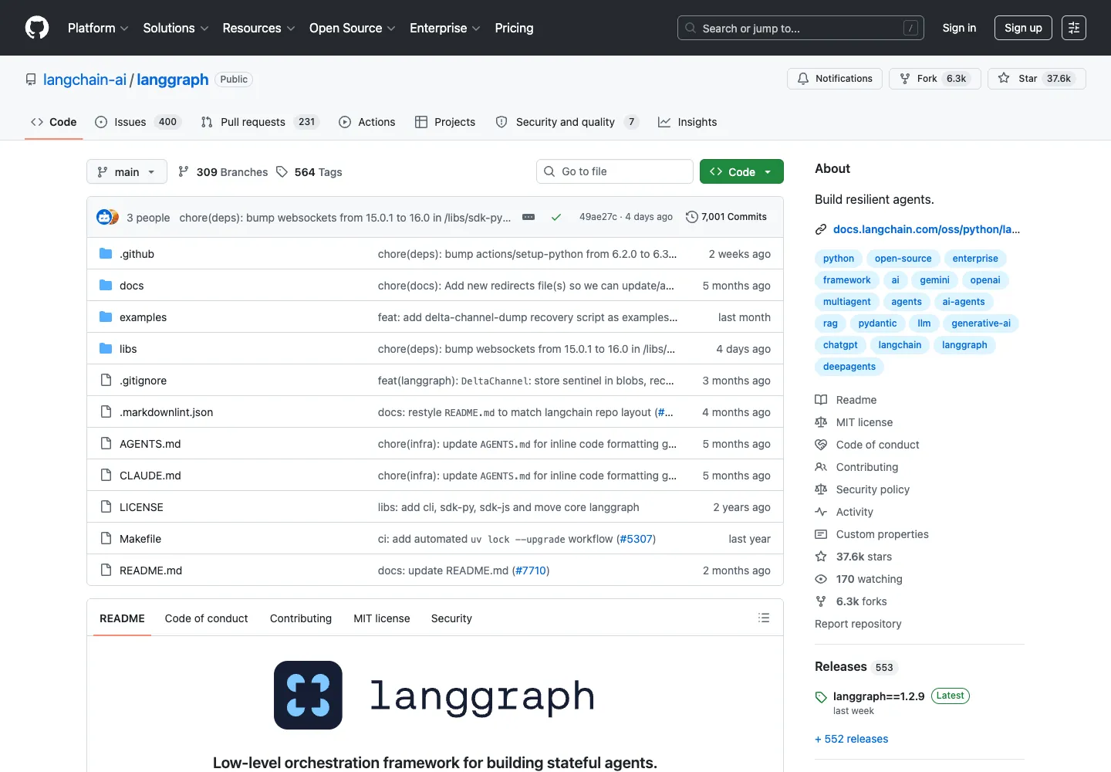Viewport: 1111px width, 772px height.
Task: Click the Sign in link
Action: point(959,28)
